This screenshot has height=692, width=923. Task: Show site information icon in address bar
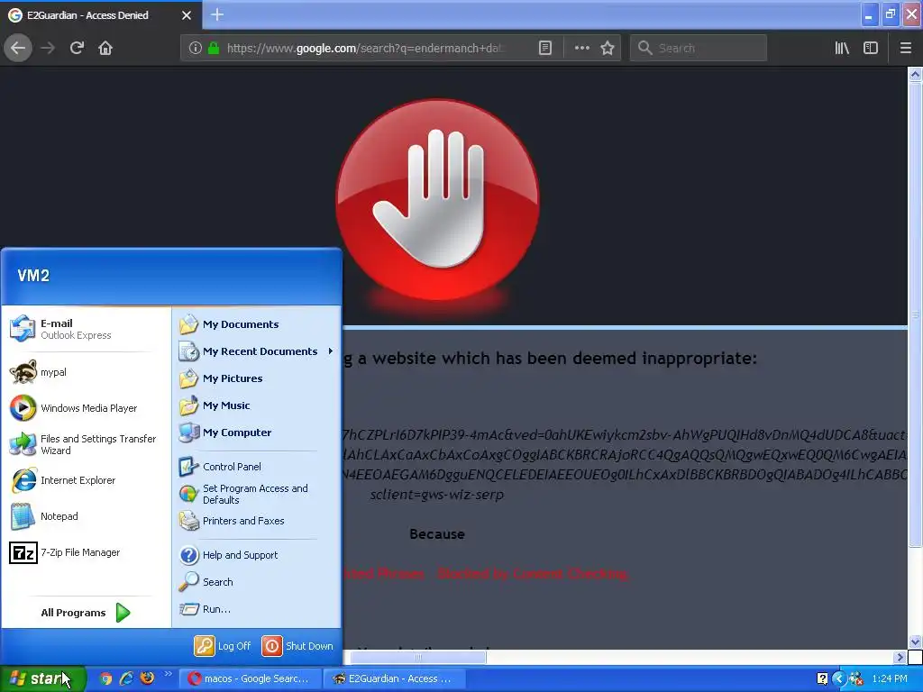click(195, 49)
